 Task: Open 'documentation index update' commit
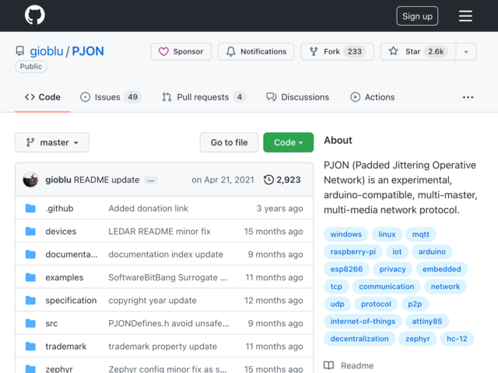tap(166, 254)
